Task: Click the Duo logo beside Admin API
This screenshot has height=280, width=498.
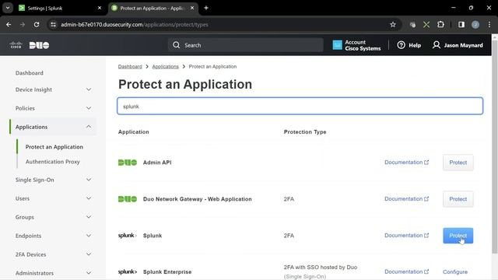Action: point(128,163)
